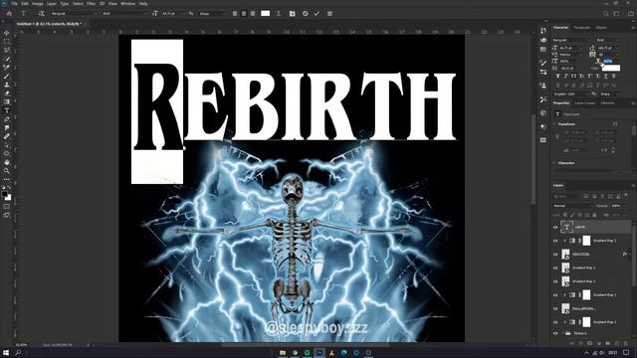
Task: Switch to the Glyphs tab
Action: click(601, 28)
